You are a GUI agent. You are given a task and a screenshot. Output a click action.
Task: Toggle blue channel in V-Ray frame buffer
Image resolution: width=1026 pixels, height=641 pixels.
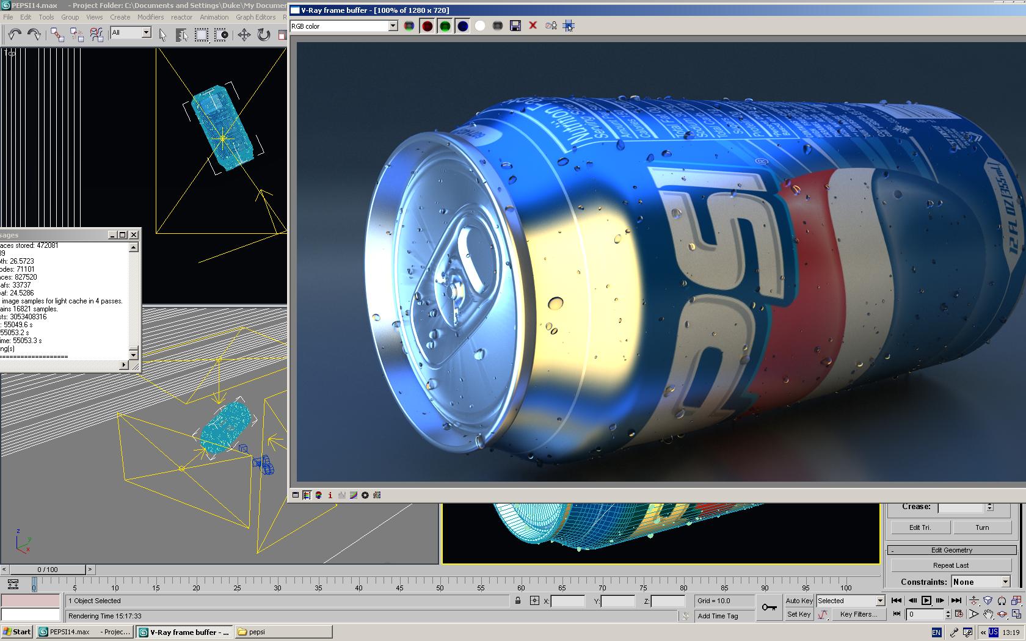[x=463, y=26]
